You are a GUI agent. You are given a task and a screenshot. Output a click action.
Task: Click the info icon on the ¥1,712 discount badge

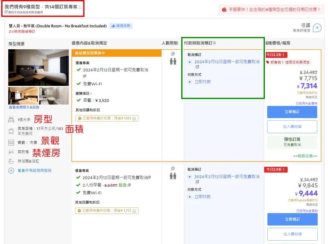pyautogui.click(x=134, y=211)
